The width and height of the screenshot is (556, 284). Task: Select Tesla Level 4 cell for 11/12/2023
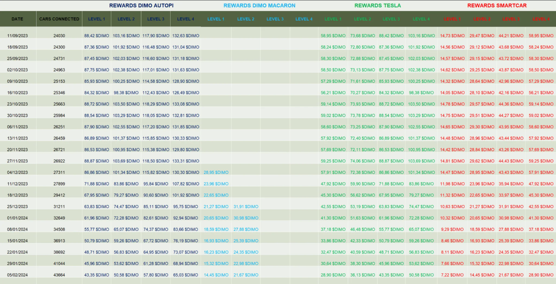[x=421, y=183]
